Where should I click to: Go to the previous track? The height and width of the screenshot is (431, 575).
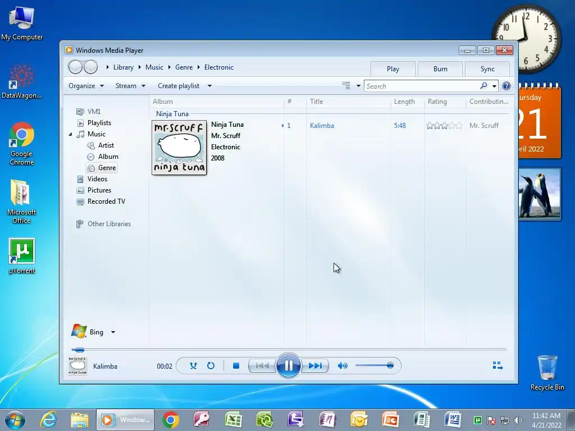(262, 365)
